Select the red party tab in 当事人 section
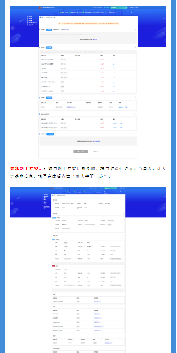Viewport: 177px width, 353px height. pyautogui.click(x=54, y=266)
